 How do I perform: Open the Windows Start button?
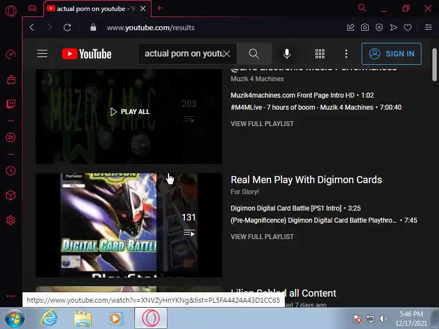(14, 319)
